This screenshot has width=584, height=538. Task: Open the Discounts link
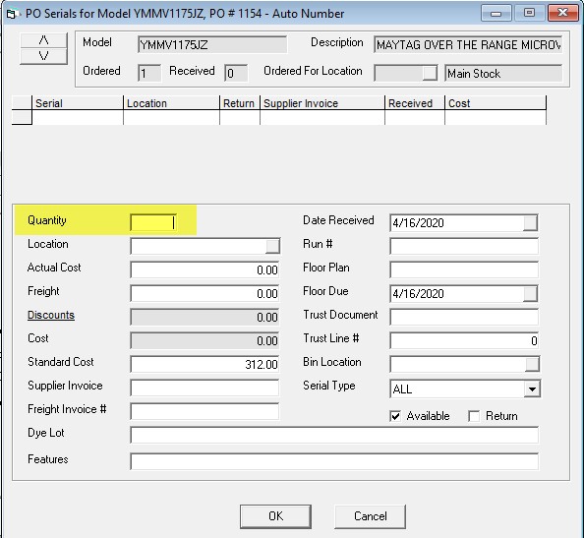point(51,315)
